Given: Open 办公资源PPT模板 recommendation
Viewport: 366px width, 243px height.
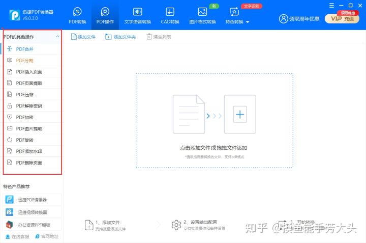Looking at the screenshot, I should tap(32, 225).
